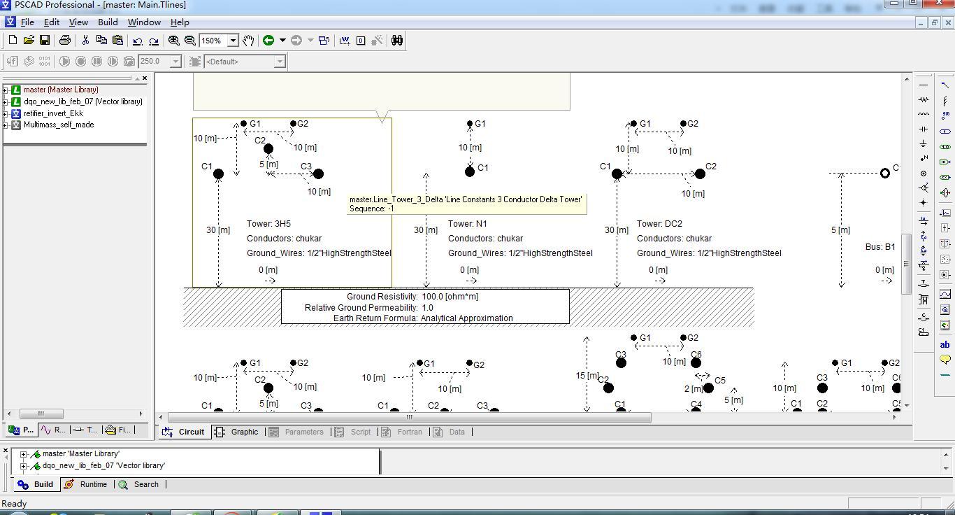
Task: Add a text label with the 'ab' icon
Action: 945,344
